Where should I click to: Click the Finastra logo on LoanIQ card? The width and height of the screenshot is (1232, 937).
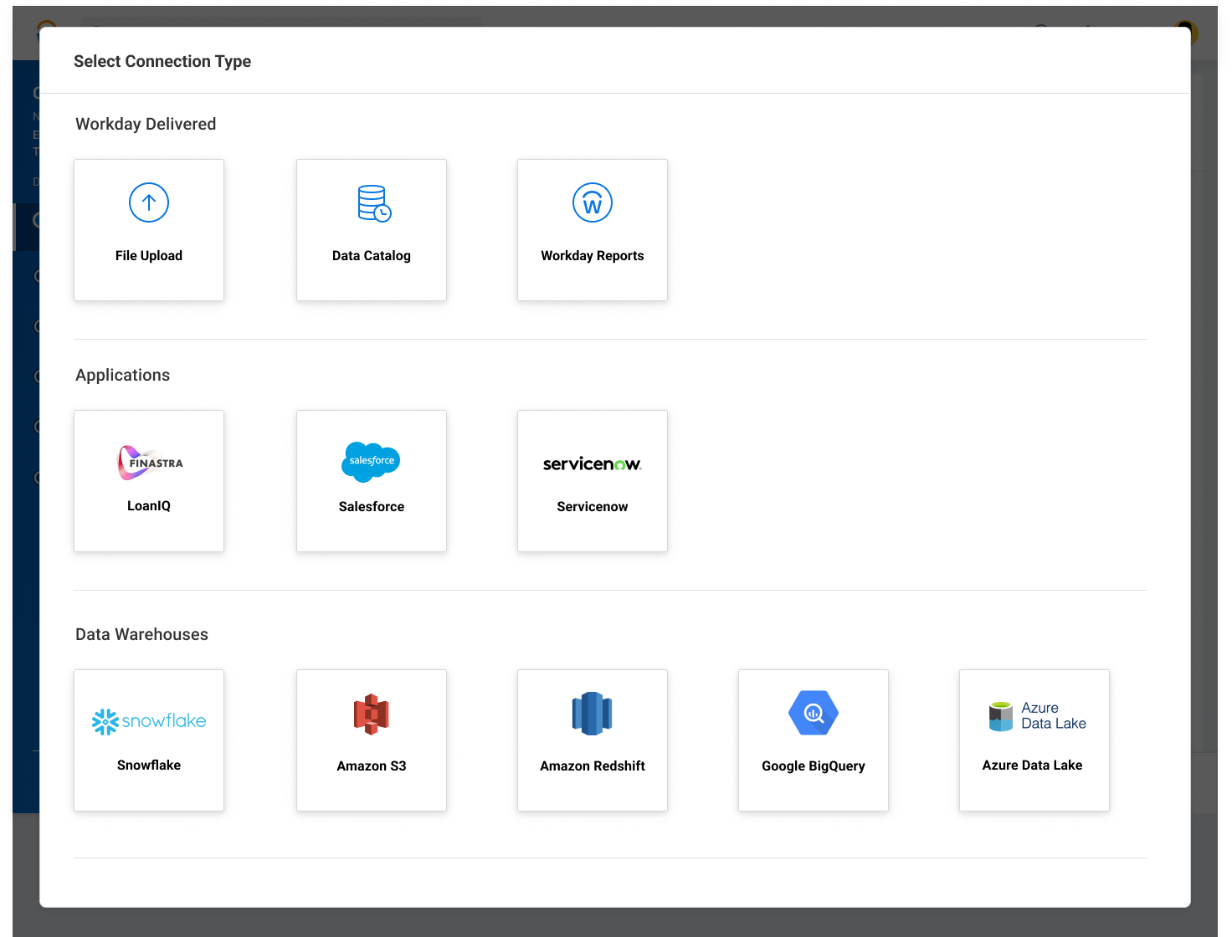click(x=150, y=463)
